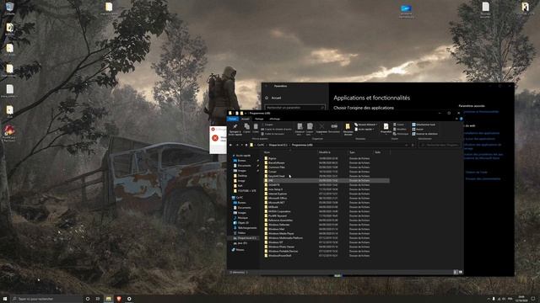Switch to large icons view in status bar

point(461,272)
